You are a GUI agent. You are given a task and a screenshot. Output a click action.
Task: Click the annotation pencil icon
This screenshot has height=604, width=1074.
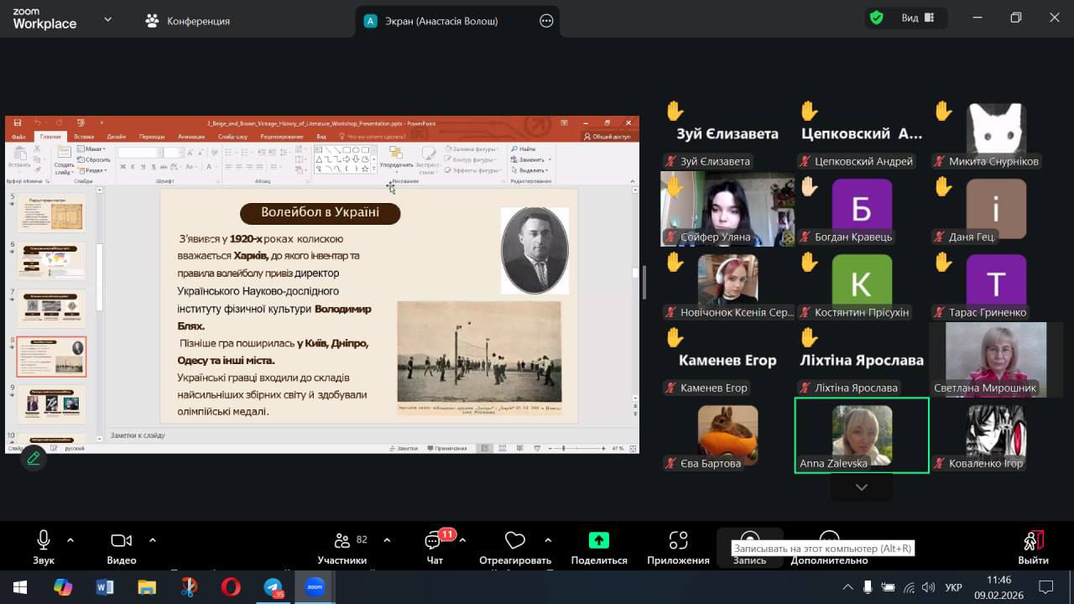pos(34,458)
